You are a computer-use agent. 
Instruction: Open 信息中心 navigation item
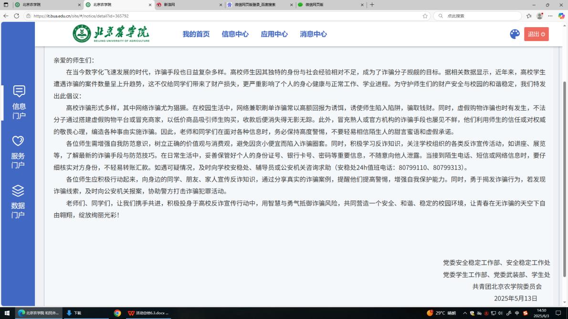[x=235, y=34]
